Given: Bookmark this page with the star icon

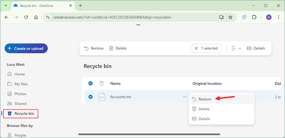Looking at the screenshot, I should point(231,17).
